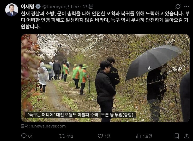Click the news headline caption overlay
Screen dimensions: 193x141
click(80, 115)
